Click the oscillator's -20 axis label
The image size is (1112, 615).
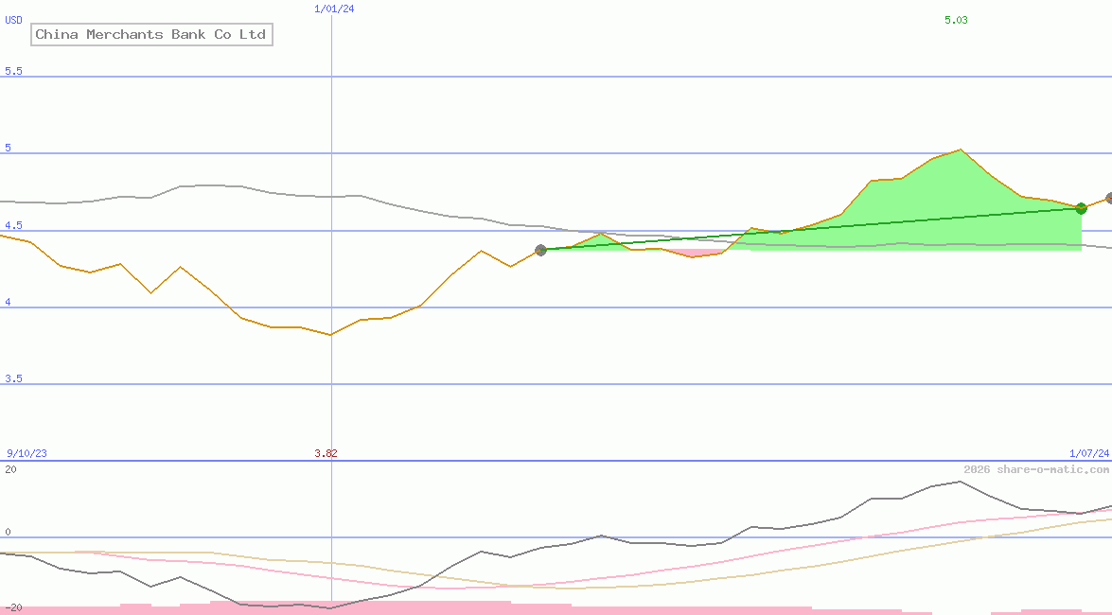tap(13, 608)
